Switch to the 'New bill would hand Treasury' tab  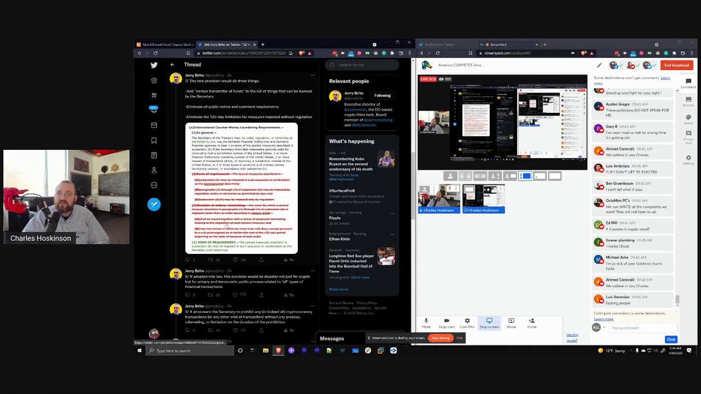164,44
